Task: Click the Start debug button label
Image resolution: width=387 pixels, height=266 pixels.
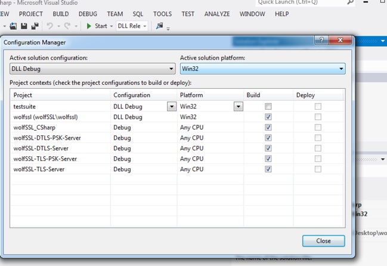Action: click(x=101, y=26)
